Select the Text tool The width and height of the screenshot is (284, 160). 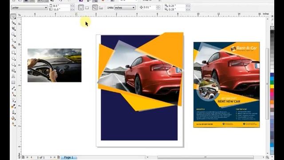point(13,76)
